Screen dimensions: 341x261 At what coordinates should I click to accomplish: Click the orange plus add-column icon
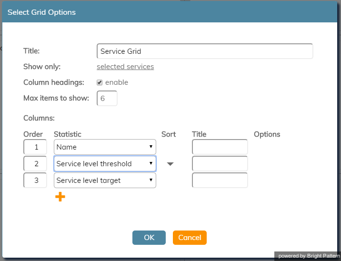(60, 197)
